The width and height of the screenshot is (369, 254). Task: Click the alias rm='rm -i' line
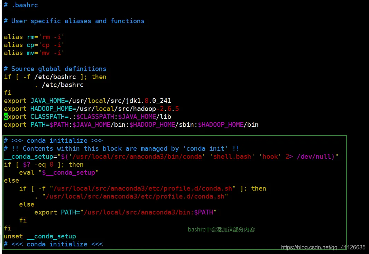tap(34, 37)
